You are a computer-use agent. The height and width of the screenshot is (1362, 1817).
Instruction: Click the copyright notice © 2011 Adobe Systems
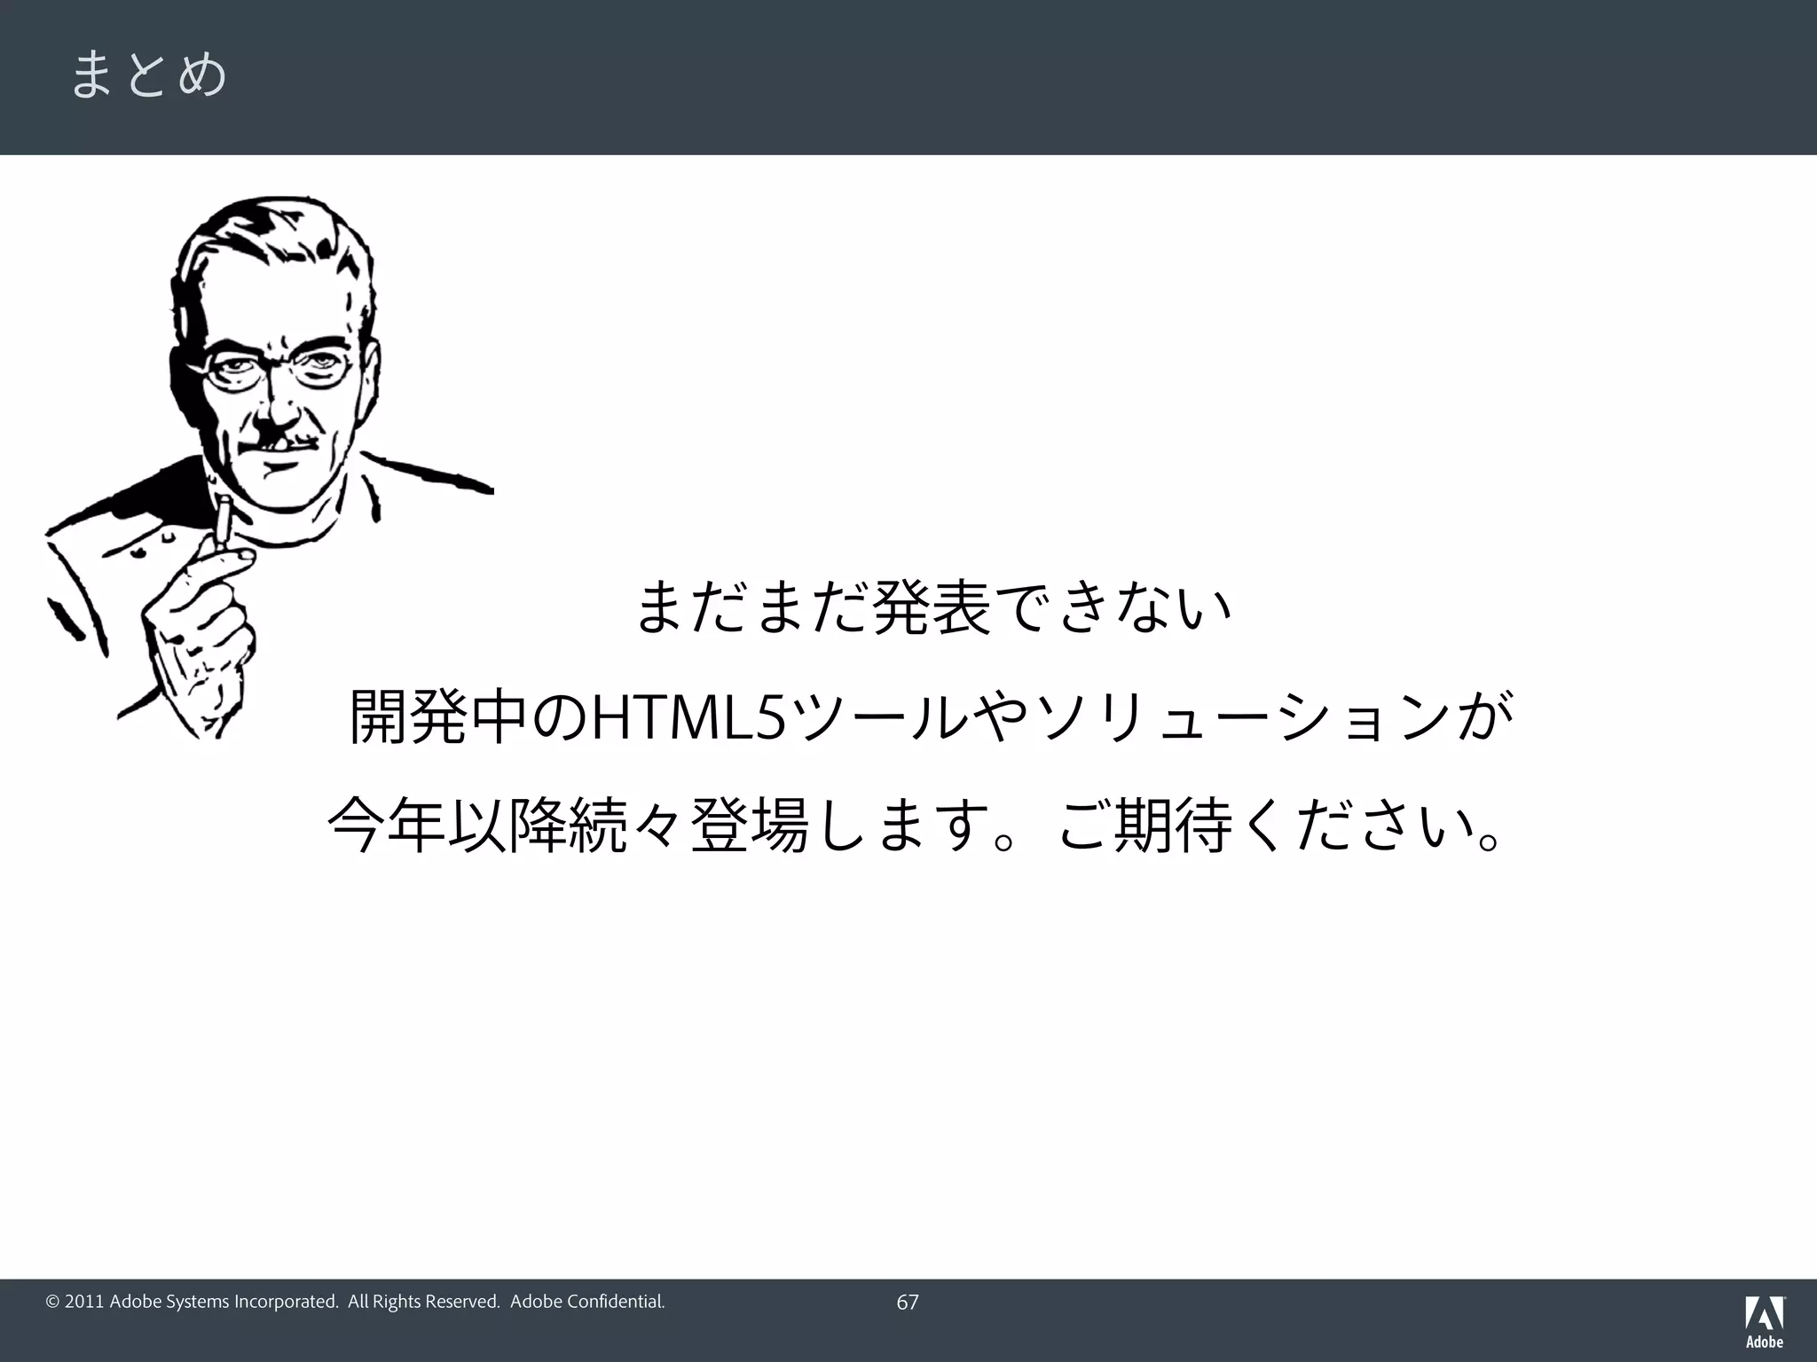[355, 1302]
